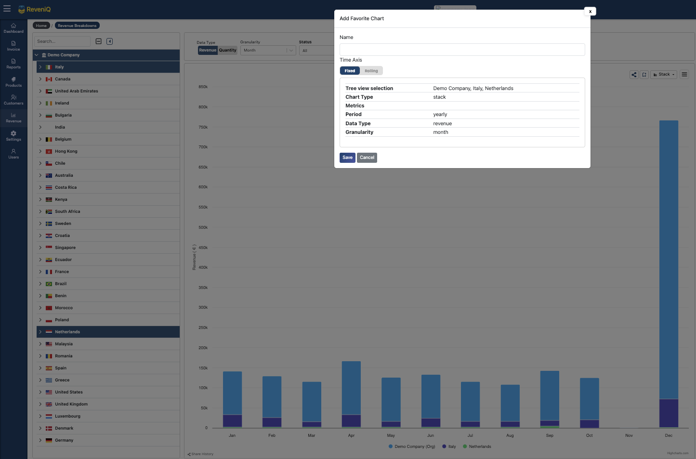Select the Fixed time axis option
The height and width of the screenshot is (459, 696).
350,71
